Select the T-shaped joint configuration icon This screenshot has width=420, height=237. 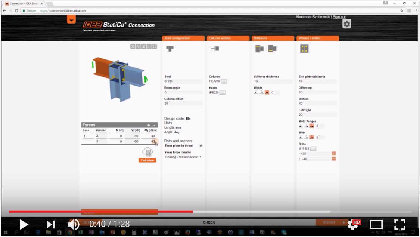tap(170, 49)
